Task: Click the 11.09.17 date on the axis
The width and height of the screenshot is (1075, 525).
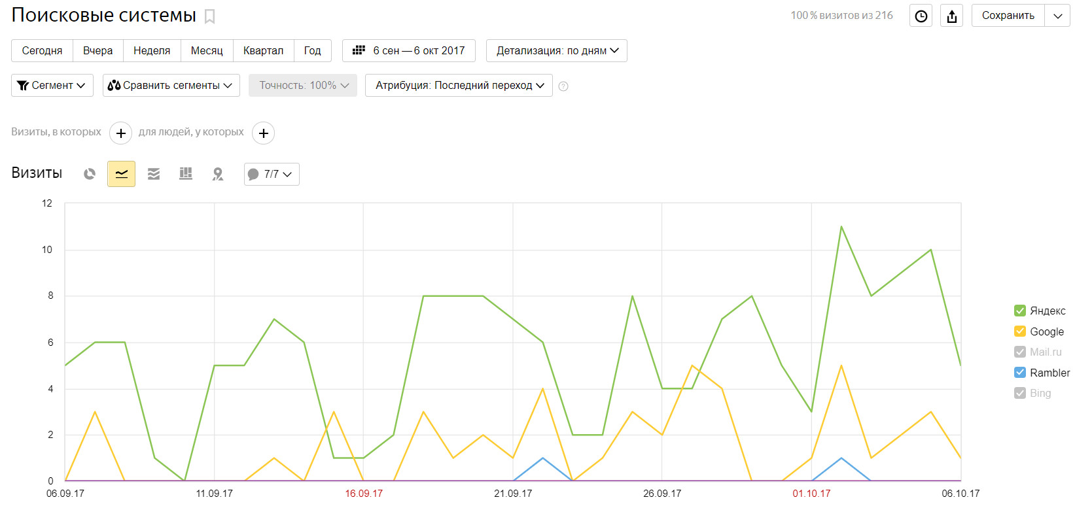Action: 215,494
